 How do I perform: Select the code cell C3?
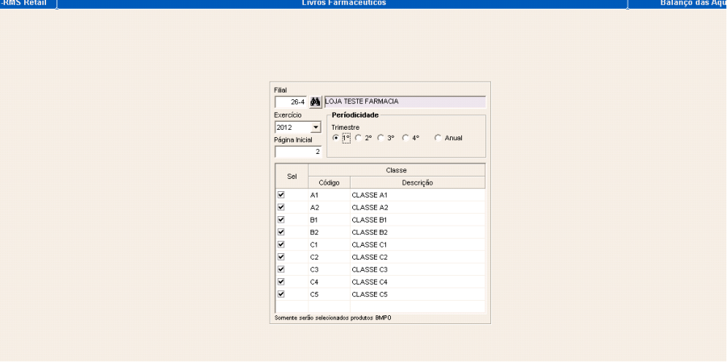pyautogui.click(x=330, y=269)
